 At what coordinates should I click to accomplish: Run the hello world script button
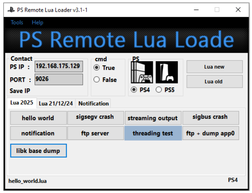(38, 118)
